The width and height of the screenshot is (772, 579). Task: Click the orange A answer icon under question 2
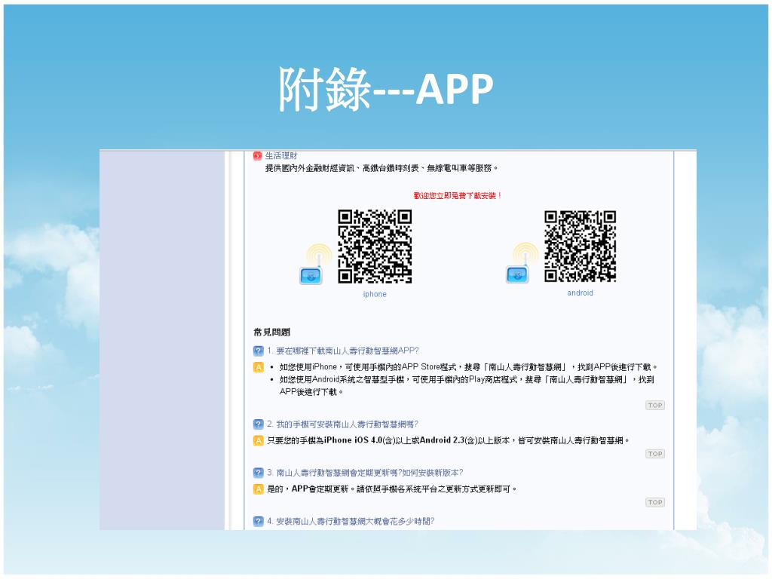[x=258, y=440]
